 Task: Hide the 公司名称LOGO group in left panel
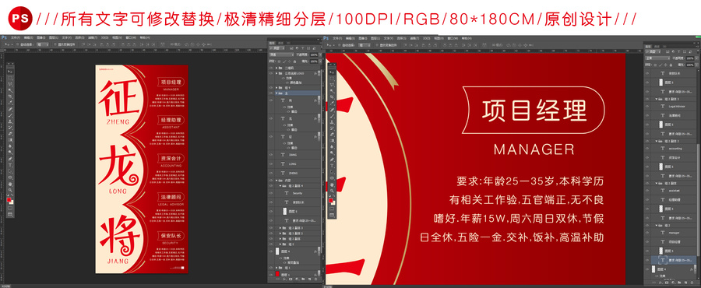(x=271, y=73)
